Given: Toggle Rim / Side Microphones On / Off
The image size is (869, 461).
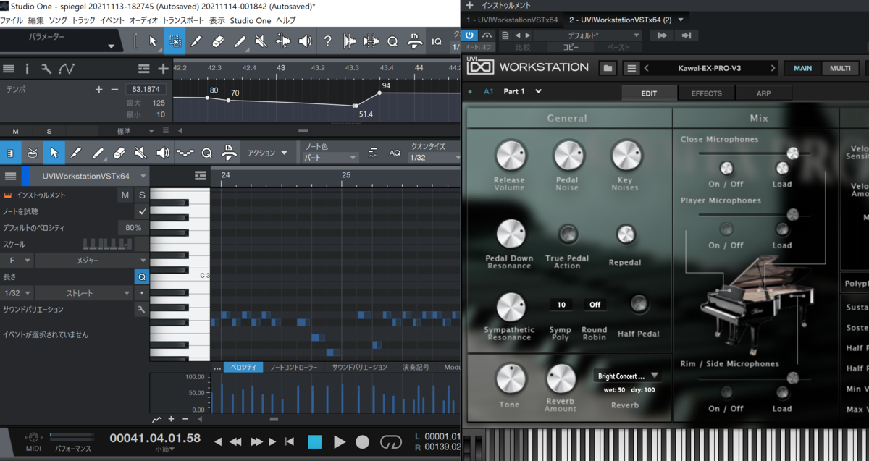Looking at the screenshot, I should tap(726, 393).
